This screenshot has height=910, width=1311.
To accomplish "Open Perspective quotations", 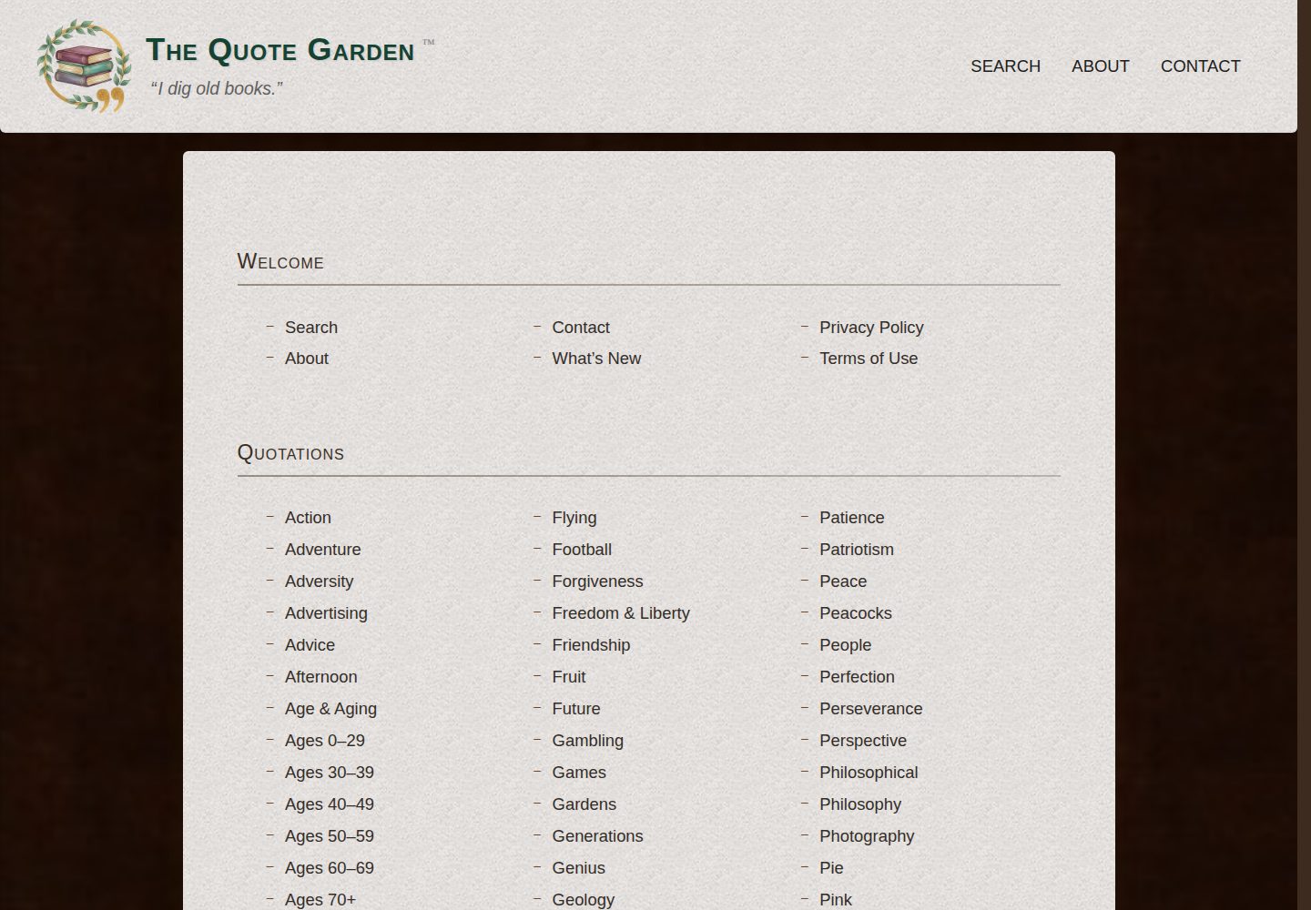I will click(x=863, y=741).
